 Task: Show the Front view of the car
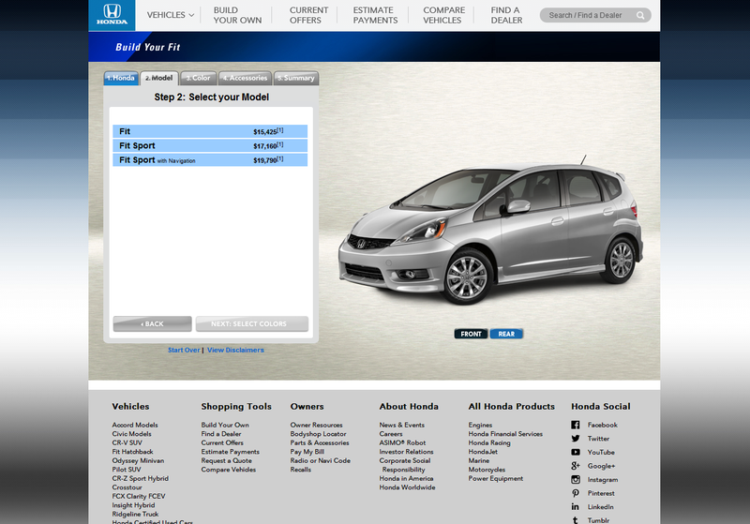point(472,334)
